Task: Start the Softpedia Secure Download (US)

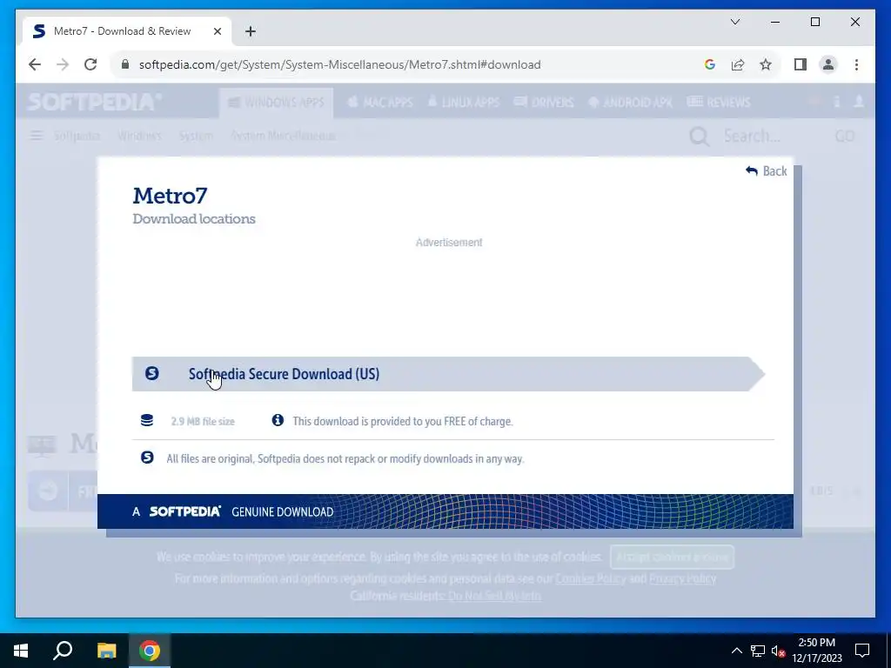Action: click(448, 374)
